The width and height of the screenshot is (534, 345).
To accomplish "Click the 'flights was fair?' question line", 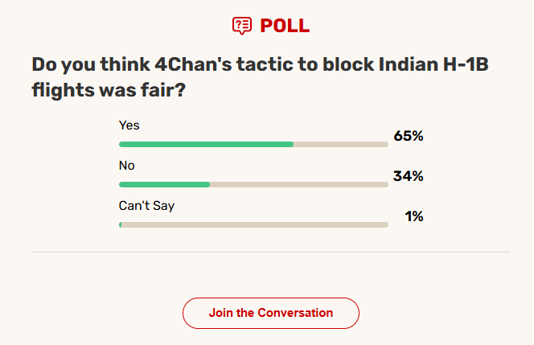I will click(x=109, y=90).
